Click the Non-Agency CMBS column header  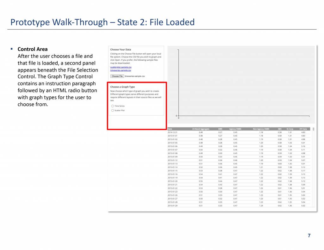tap(261, 129)
